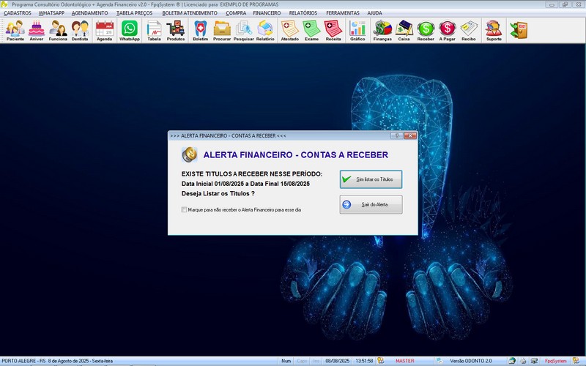This screenshot has height=366, width=586.
Task: Click the gold coin icon in alert dialog
Action: (x=190, y=154)
